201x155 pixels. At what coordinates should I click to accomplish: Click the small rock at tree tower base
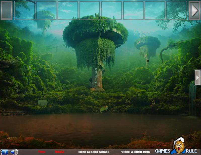93,89
